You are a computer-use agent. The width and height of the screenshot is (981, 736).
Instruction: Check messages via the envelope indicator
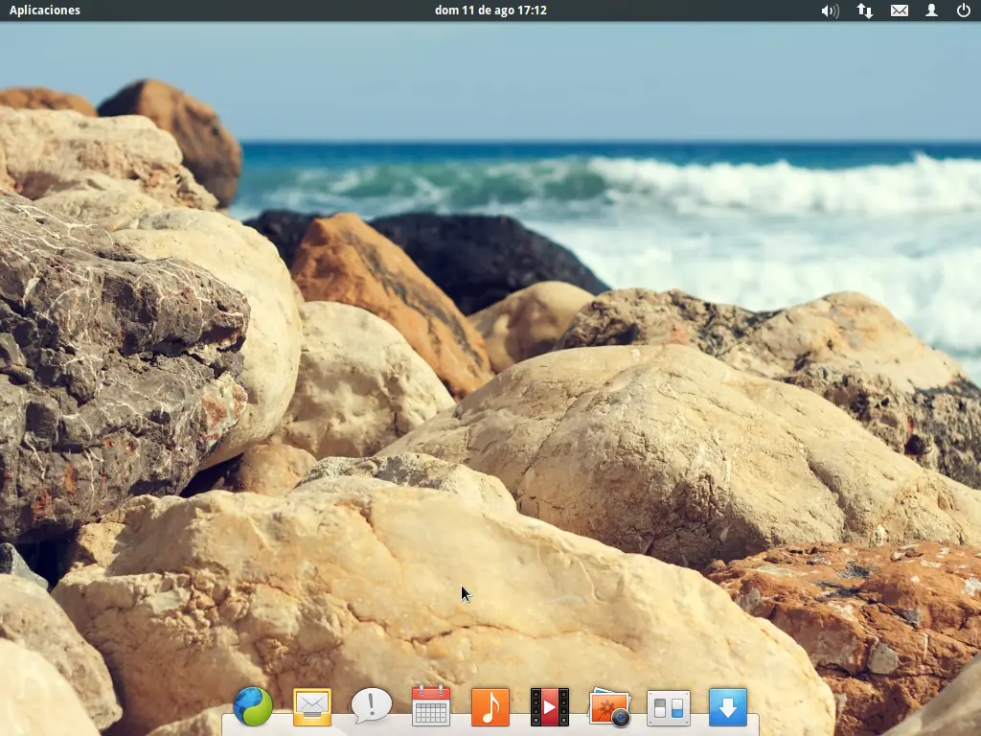[x=899, y=11]
